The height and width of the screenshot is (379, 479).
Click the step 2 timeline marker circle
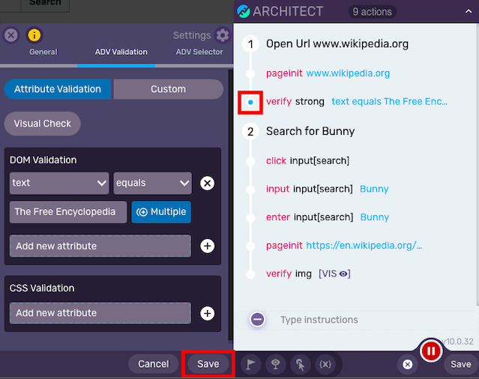coord(250,132)
